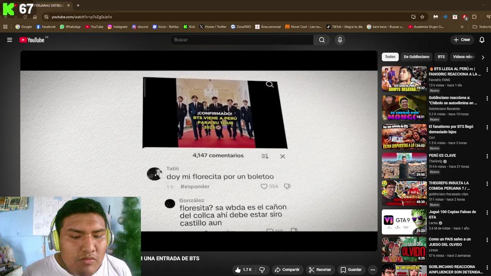491x276 pixels.
Task: Focus the Buscar search field
Action: [242, 40]
